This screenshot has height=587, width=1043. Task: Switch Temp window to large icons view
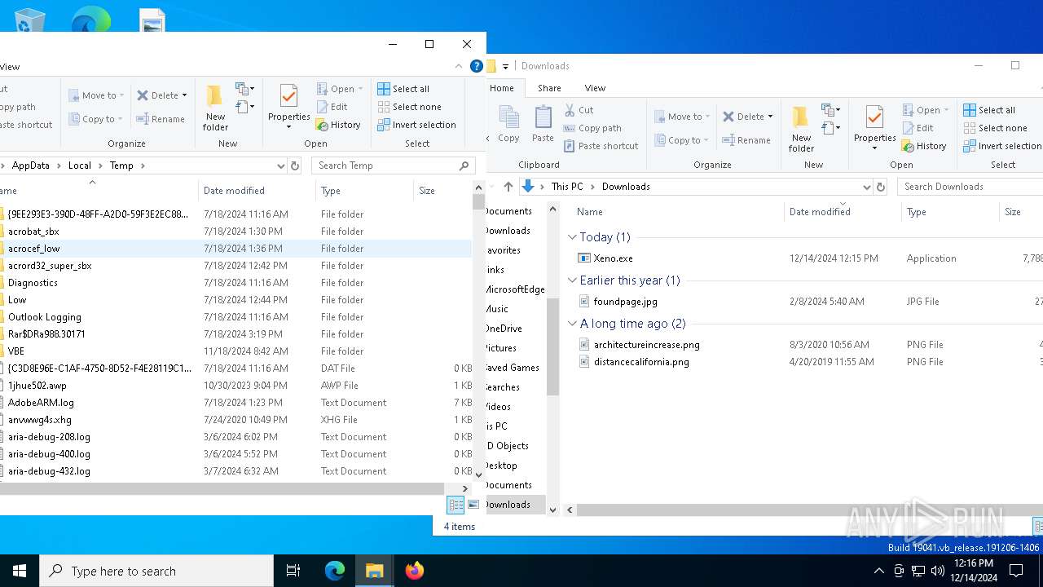[x=473, y=505]
